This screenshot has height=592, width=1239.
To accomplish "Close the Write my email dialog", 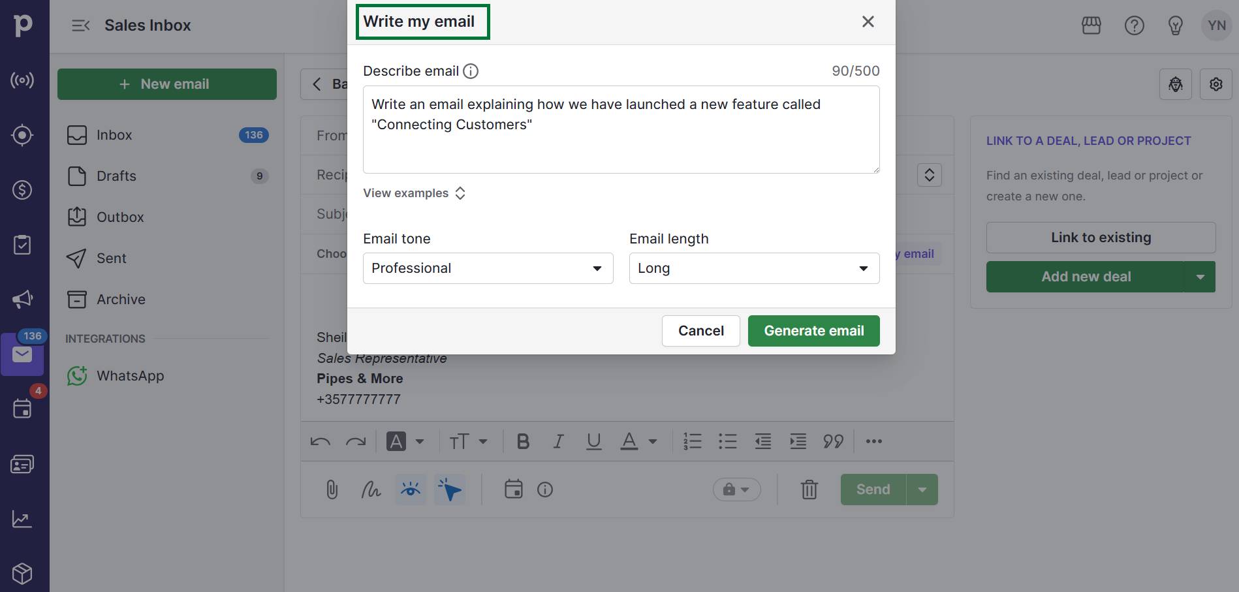I will click(868, 22).
